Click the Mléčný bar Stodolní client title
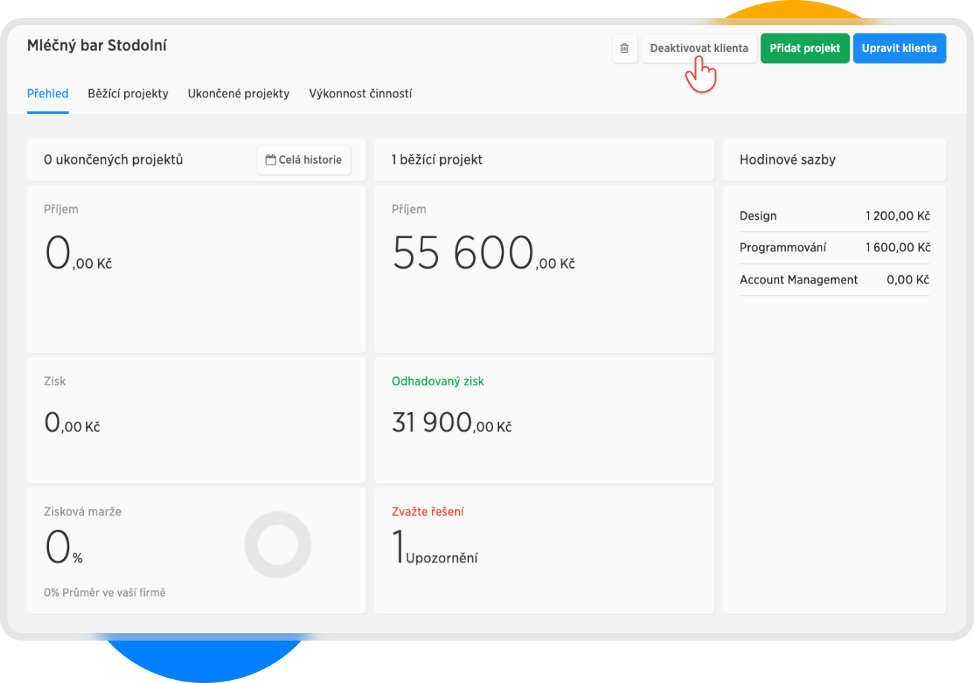The width and height of the screenshot is (974, 683). (97, 45)
